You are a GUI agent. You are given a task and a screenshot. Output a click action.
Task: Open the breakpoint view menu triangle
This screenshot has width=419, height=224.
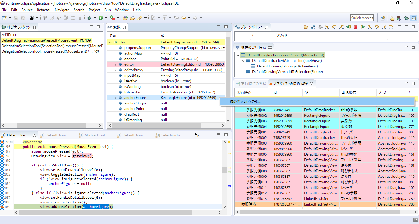[x=400, y=26]
